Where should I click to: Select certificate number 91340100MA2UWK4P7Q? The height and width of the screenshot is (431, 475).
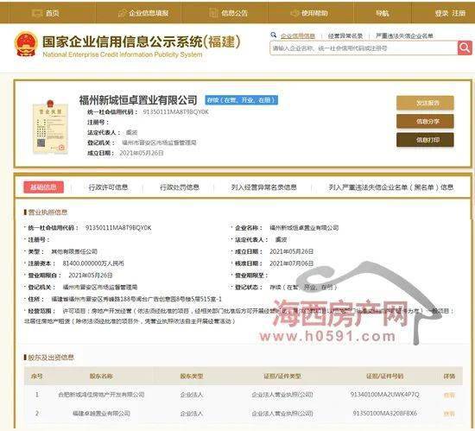pyautogui.click(x=384, y=395)
